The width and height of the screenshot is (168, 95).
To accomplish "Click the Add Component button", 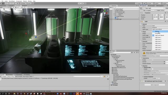I will coord(155,85).
